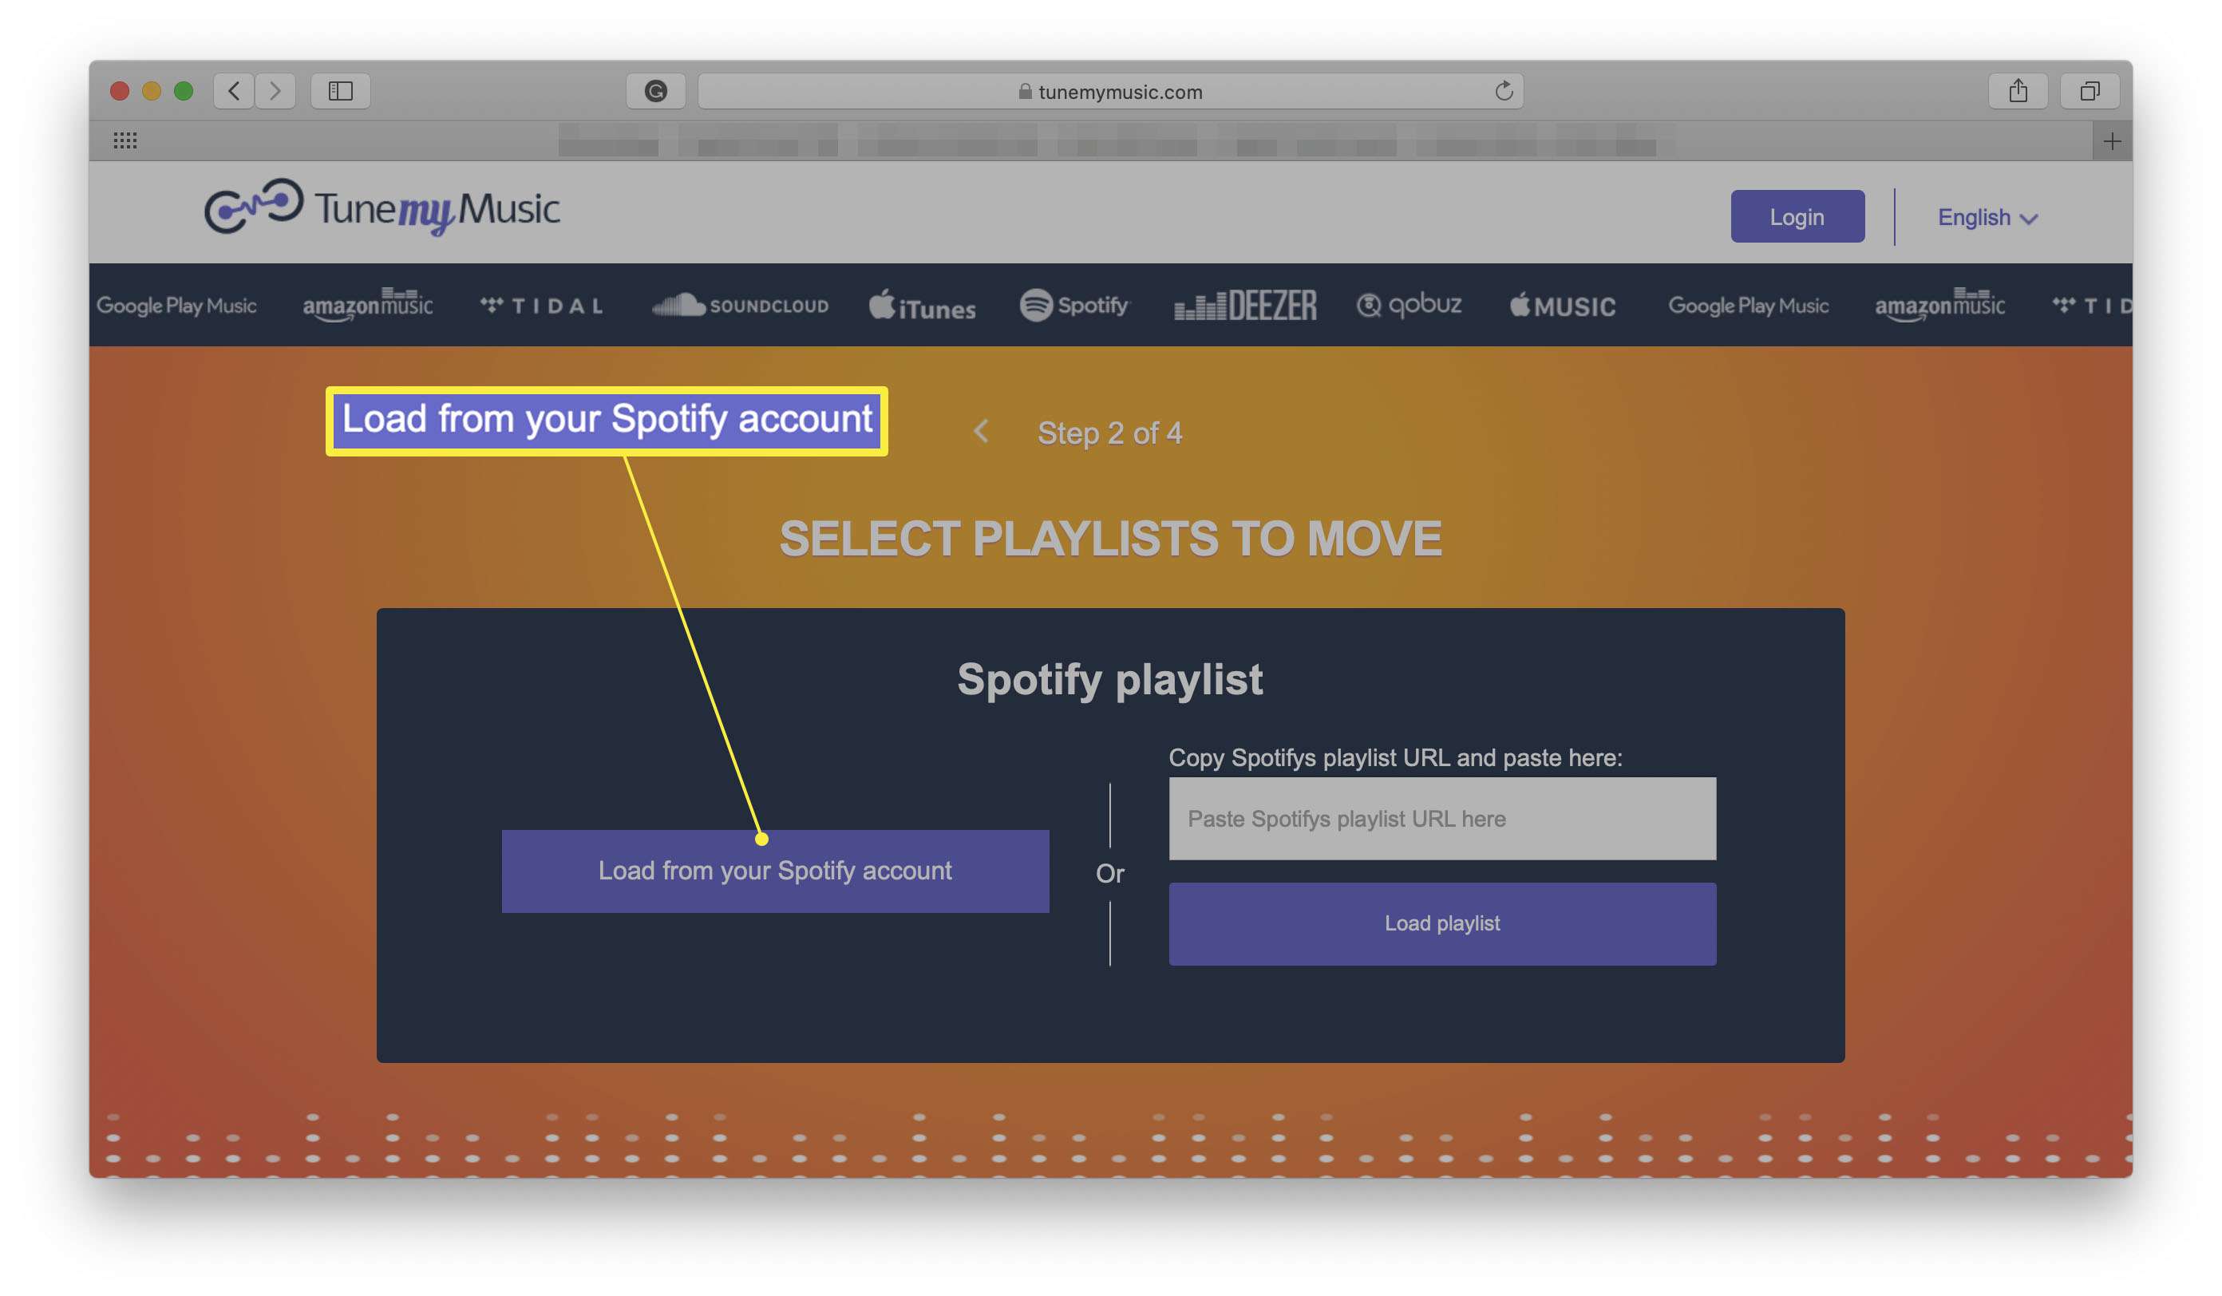Click the second Google Play Music logo
The image size is (2222, 1296).
pyautogui.click(x=1749, y=306)
